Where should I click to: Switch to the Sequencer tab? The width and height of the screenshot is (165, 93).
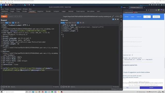[40, 11]
